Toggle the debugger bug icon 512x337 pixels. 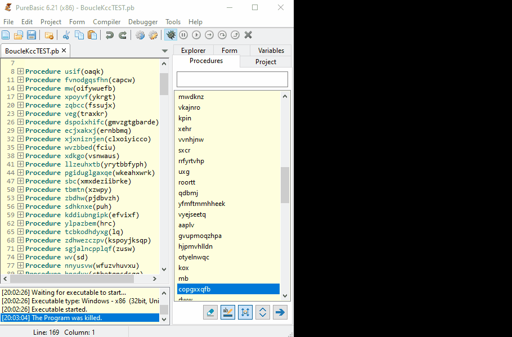[170, 35]
